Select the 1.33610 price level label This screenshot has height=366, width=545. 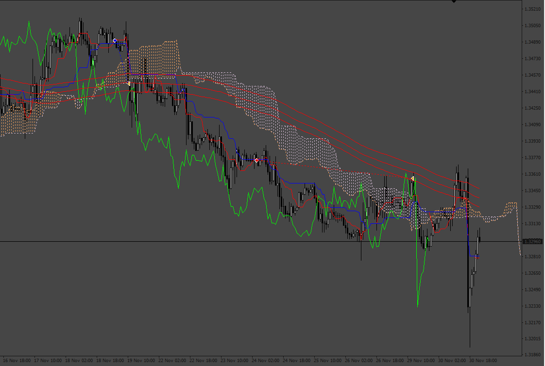coord(532,174)
